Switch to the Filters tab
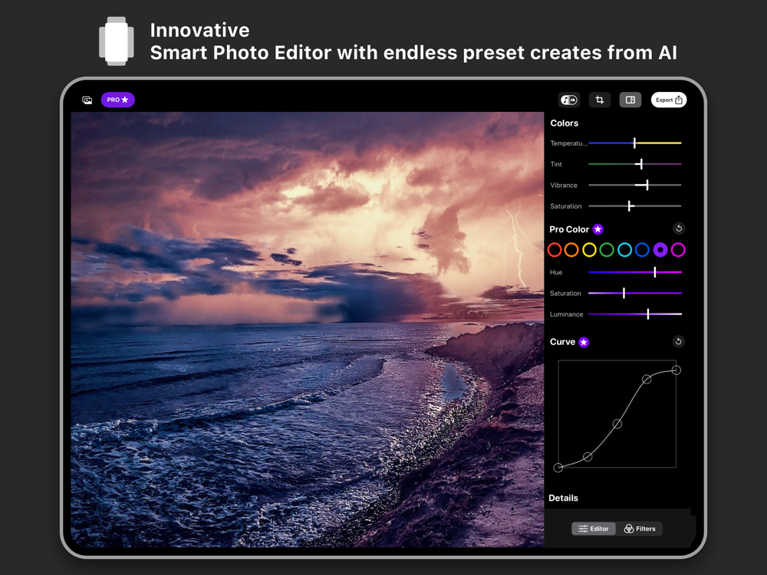The width and height of the screenshot is (767, 575). [640, 528]
